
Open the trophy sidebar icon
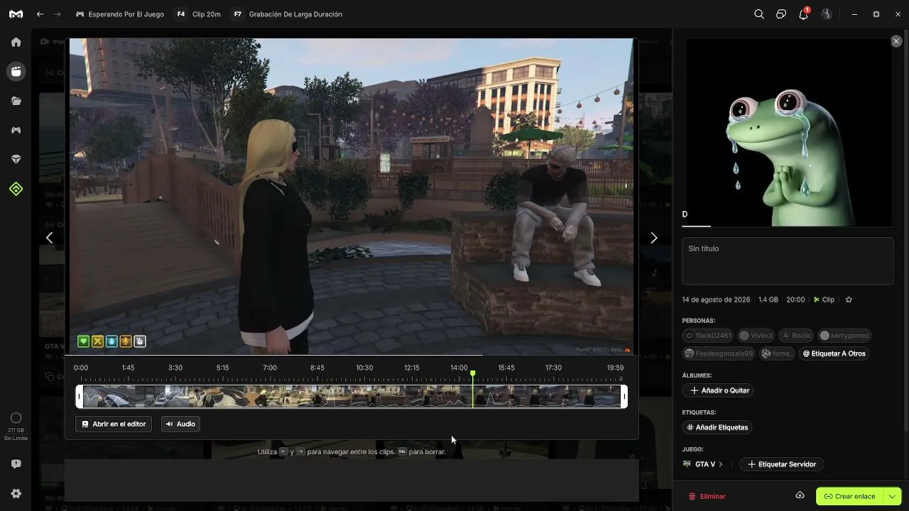pyautogui.click(x=16, y=160)
